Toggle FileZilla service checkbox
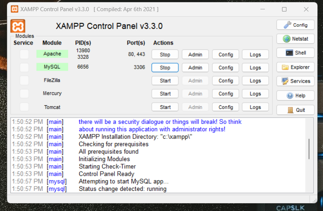The height and width of the screenshot is (211, 323). 24,80
